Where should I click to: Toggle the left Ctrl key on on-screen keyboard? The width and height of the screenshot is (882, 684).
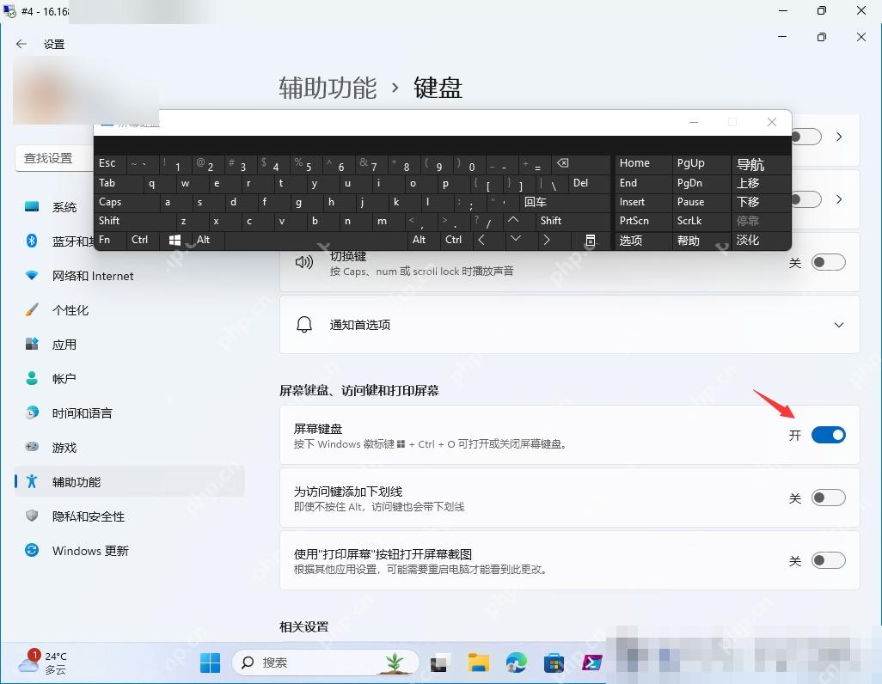coord(143,241)
